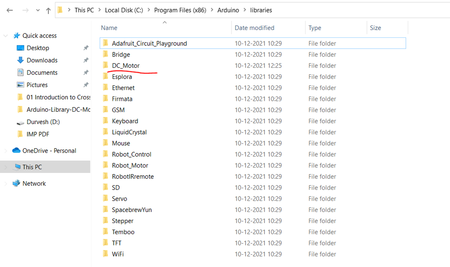Select Ethernet folder icon

[x=105, y=88]
